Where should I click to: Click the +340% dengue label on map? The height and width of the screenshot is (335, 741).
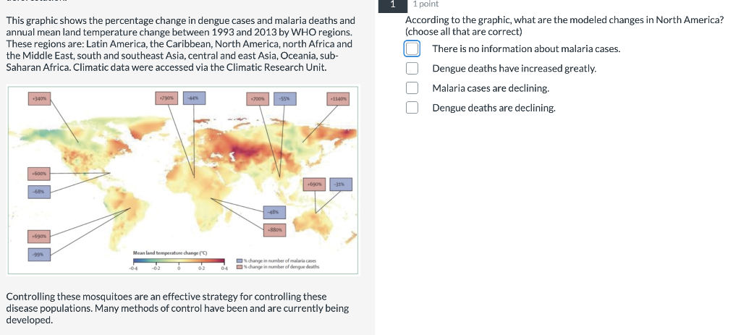pyautogui.click(x=39, y=98)
